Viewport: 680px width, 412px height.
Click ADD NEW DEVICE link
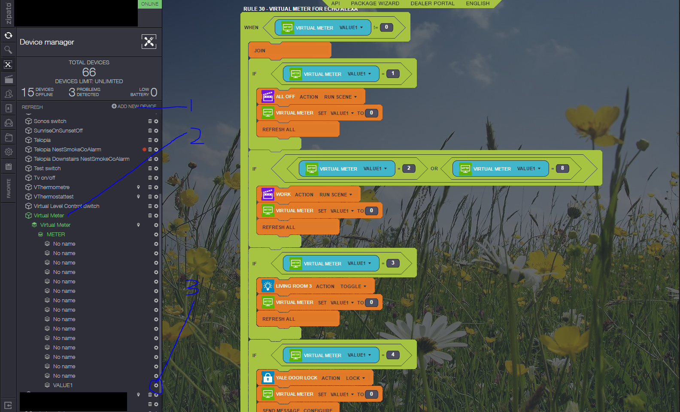[x=134, y=106]
